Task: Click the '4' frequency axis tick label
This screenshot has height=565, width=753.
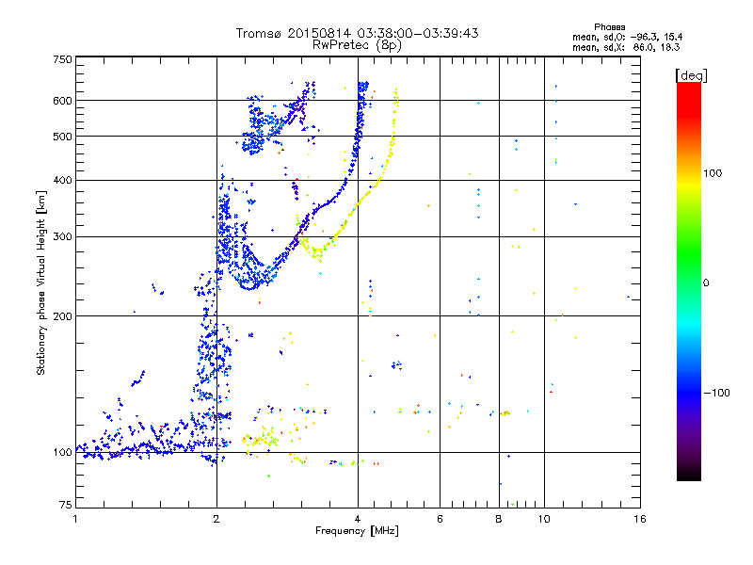Action: point(358,519)
